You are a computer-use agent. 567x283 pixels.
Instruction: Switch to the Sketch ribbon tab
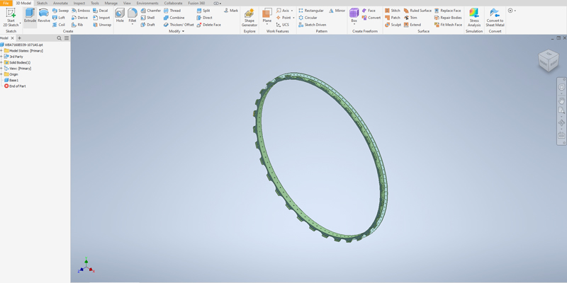pos(42,4)
